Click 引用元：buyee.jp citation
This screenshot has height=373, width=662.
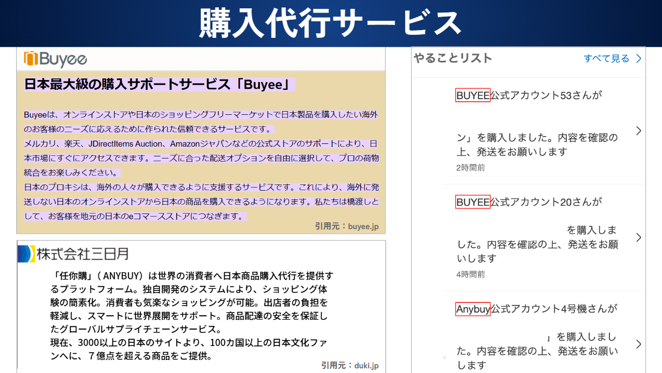pyautogui.click(x=347, y=226)
